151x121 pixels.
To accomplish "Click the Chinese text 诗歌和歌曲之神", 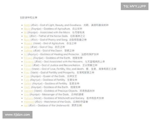I will point(78,40).
